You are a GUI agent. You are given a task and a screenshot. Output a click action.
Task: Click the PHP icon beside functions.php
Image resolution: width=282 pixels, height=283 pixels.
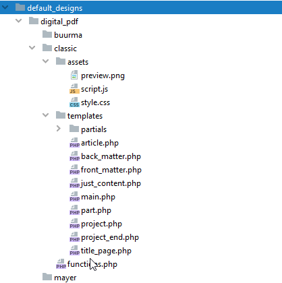pyautogui.click(x=61, y=264)
